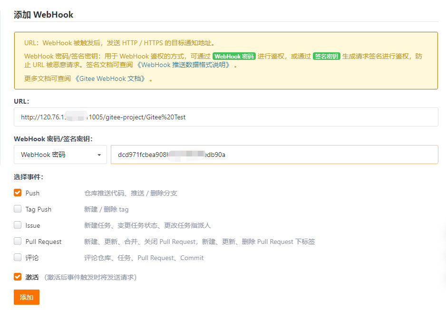
Task: Click the WebHook password text field
Action: tap(274, 155)
